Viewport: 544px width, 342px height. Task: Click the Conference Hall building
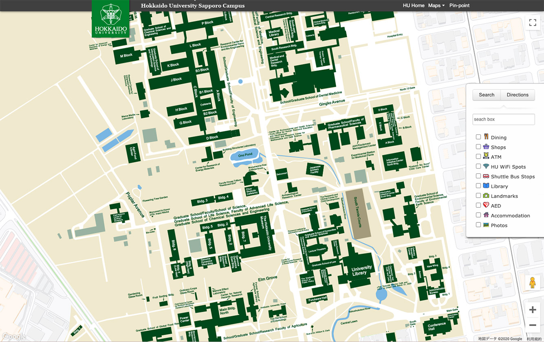(x=436, y=327)
